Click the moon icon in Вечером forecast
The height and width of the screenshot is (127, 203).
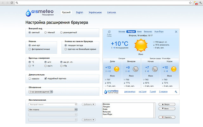pyautogui.click(x=135, y=69)
